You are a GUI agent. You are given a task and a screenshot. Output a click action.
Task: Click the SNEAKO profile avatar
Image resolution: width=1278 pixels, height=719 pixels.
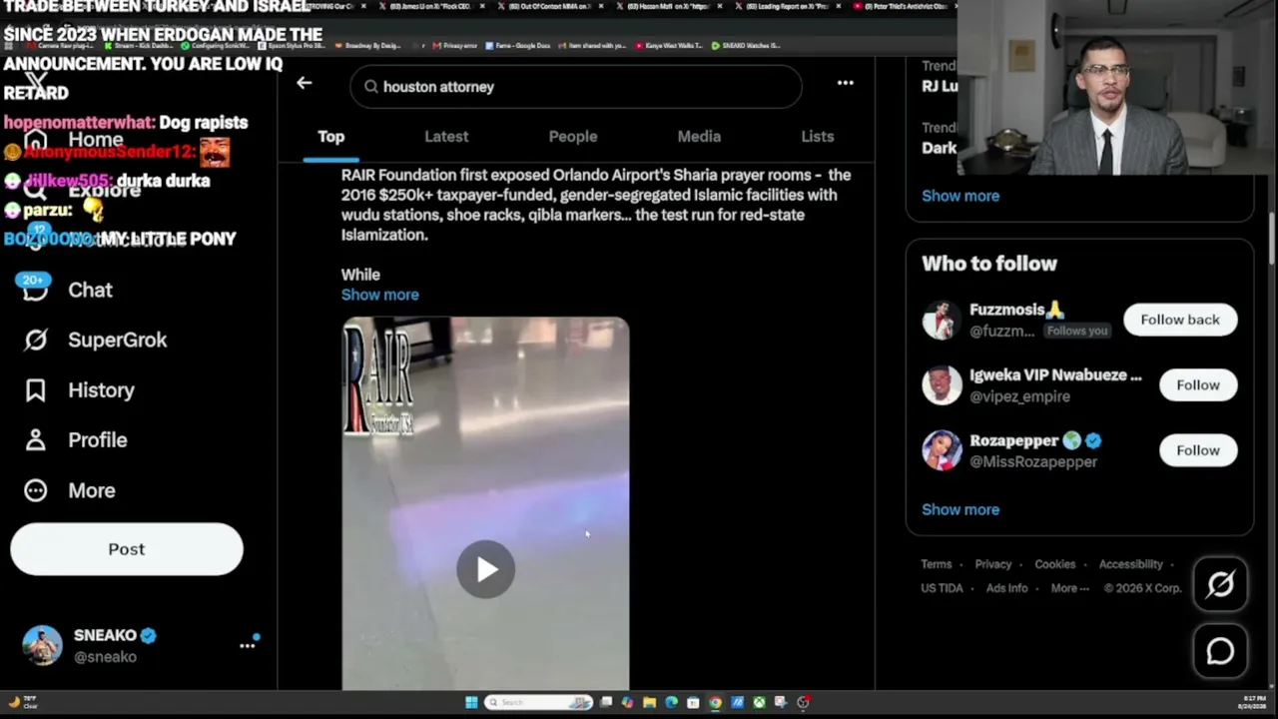tap(42, 645)
